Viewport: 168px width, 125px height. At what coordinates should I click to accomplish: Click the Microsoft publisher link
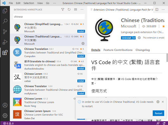coord(128,26)
